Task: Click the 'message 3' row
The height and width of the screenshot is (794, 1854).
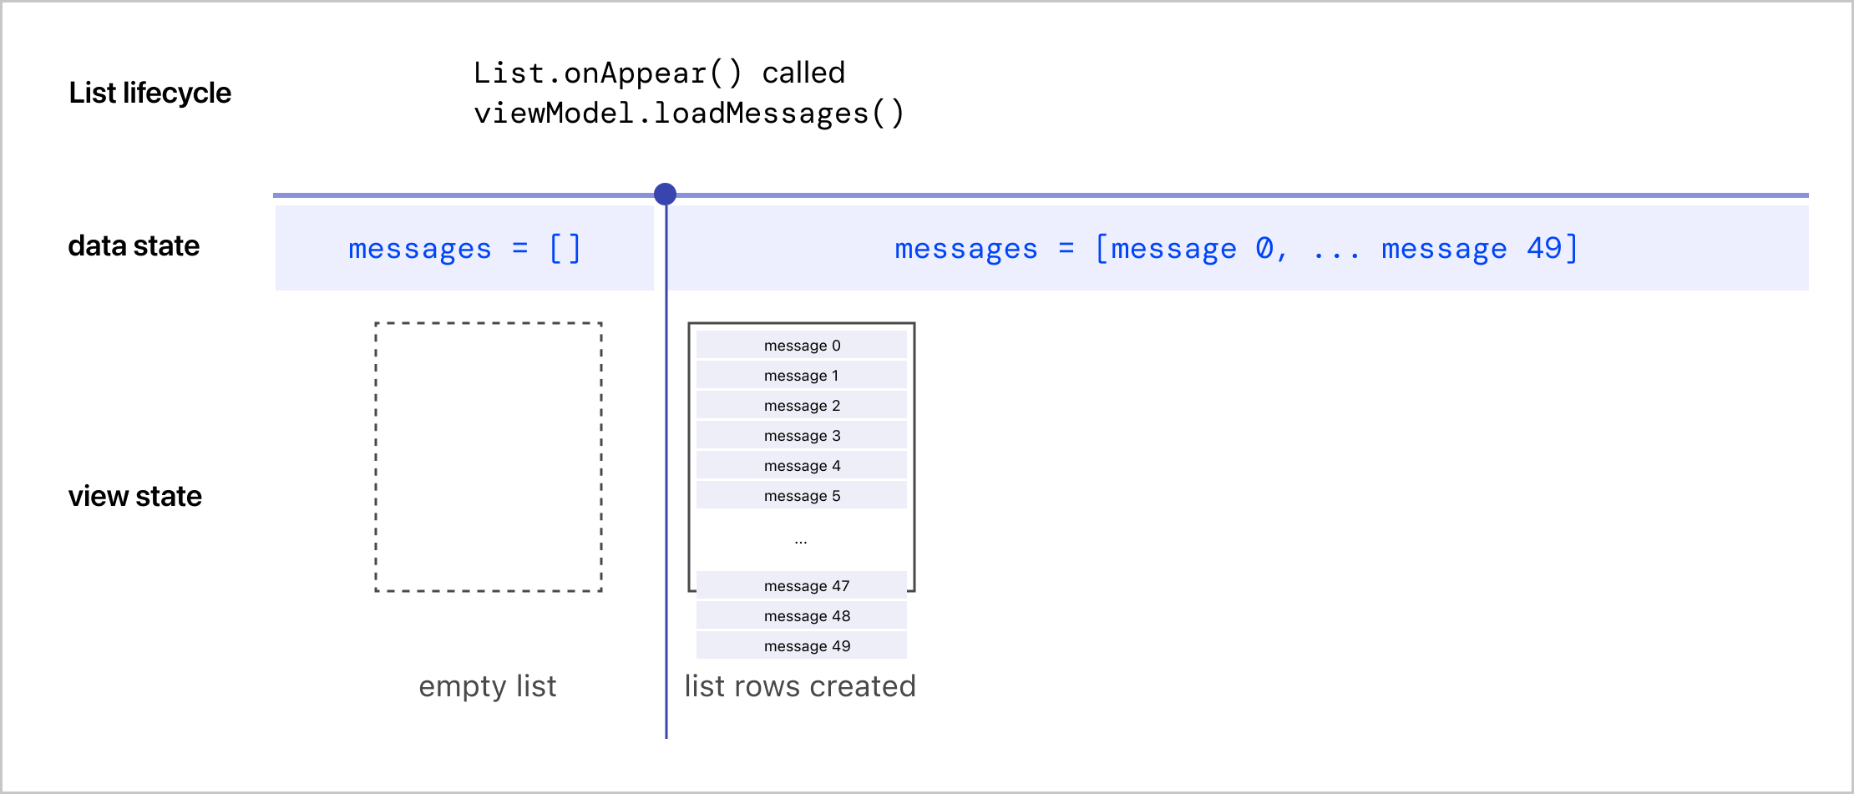Action: (x=802, y=435)
